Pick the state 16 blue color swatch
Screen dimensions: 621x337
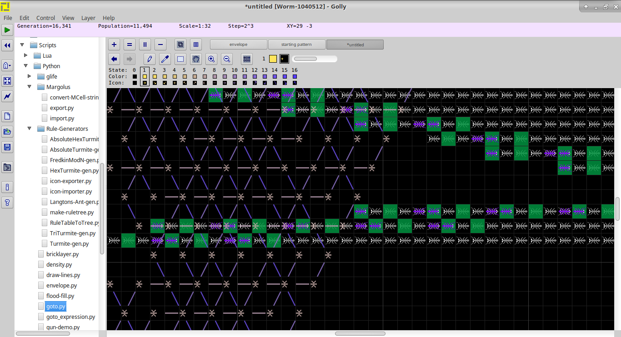click(295, 77)
